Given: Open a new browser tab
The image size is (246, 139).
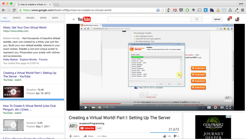Looking at the screenshot, I should click(56, 4).
